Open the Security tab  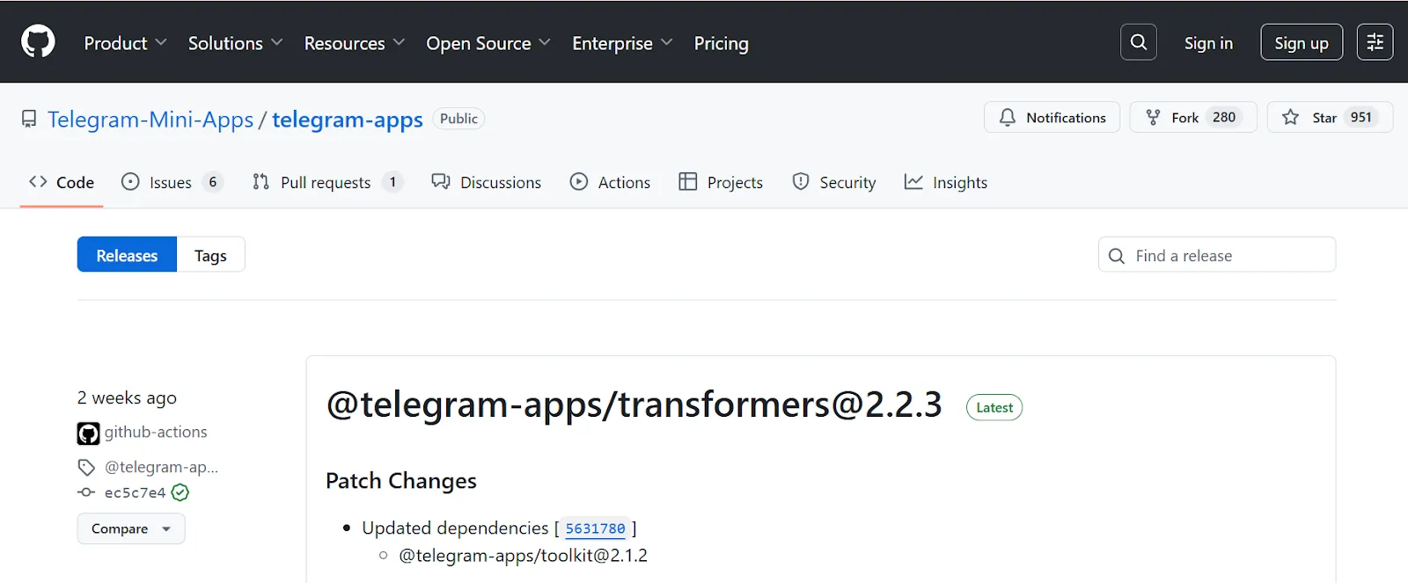click(x=834, y=182)
